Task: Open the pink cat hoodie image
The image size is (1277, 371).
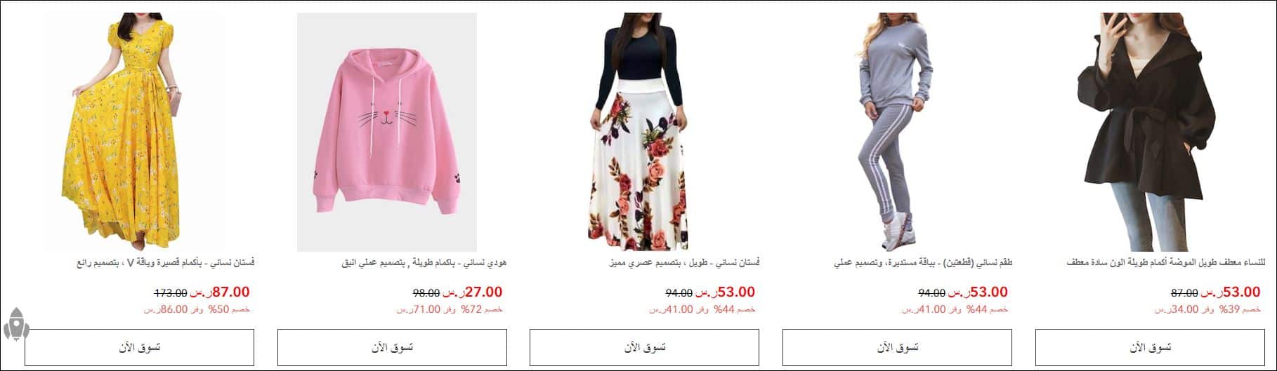Action: [386, 132]
